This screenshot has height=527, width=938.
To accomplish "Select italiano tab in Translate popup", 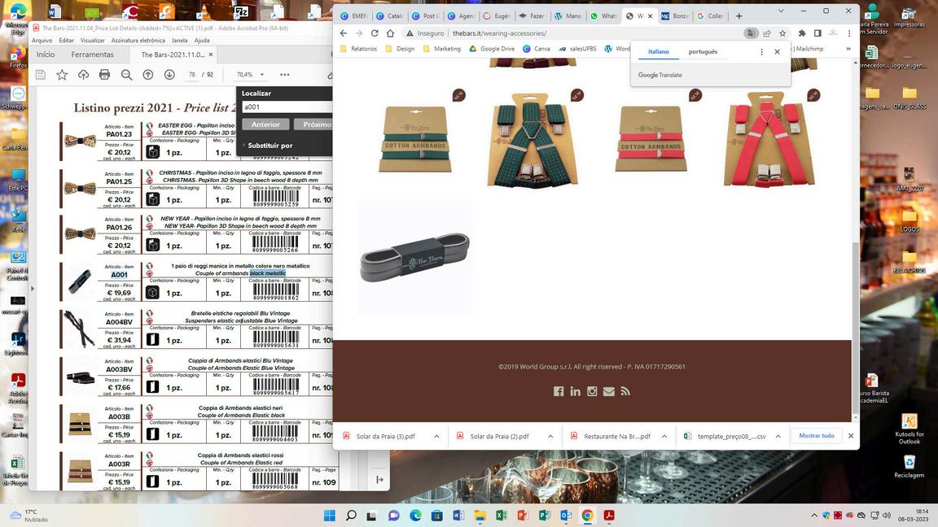I will pyautogui.click(x=659, y=52).
